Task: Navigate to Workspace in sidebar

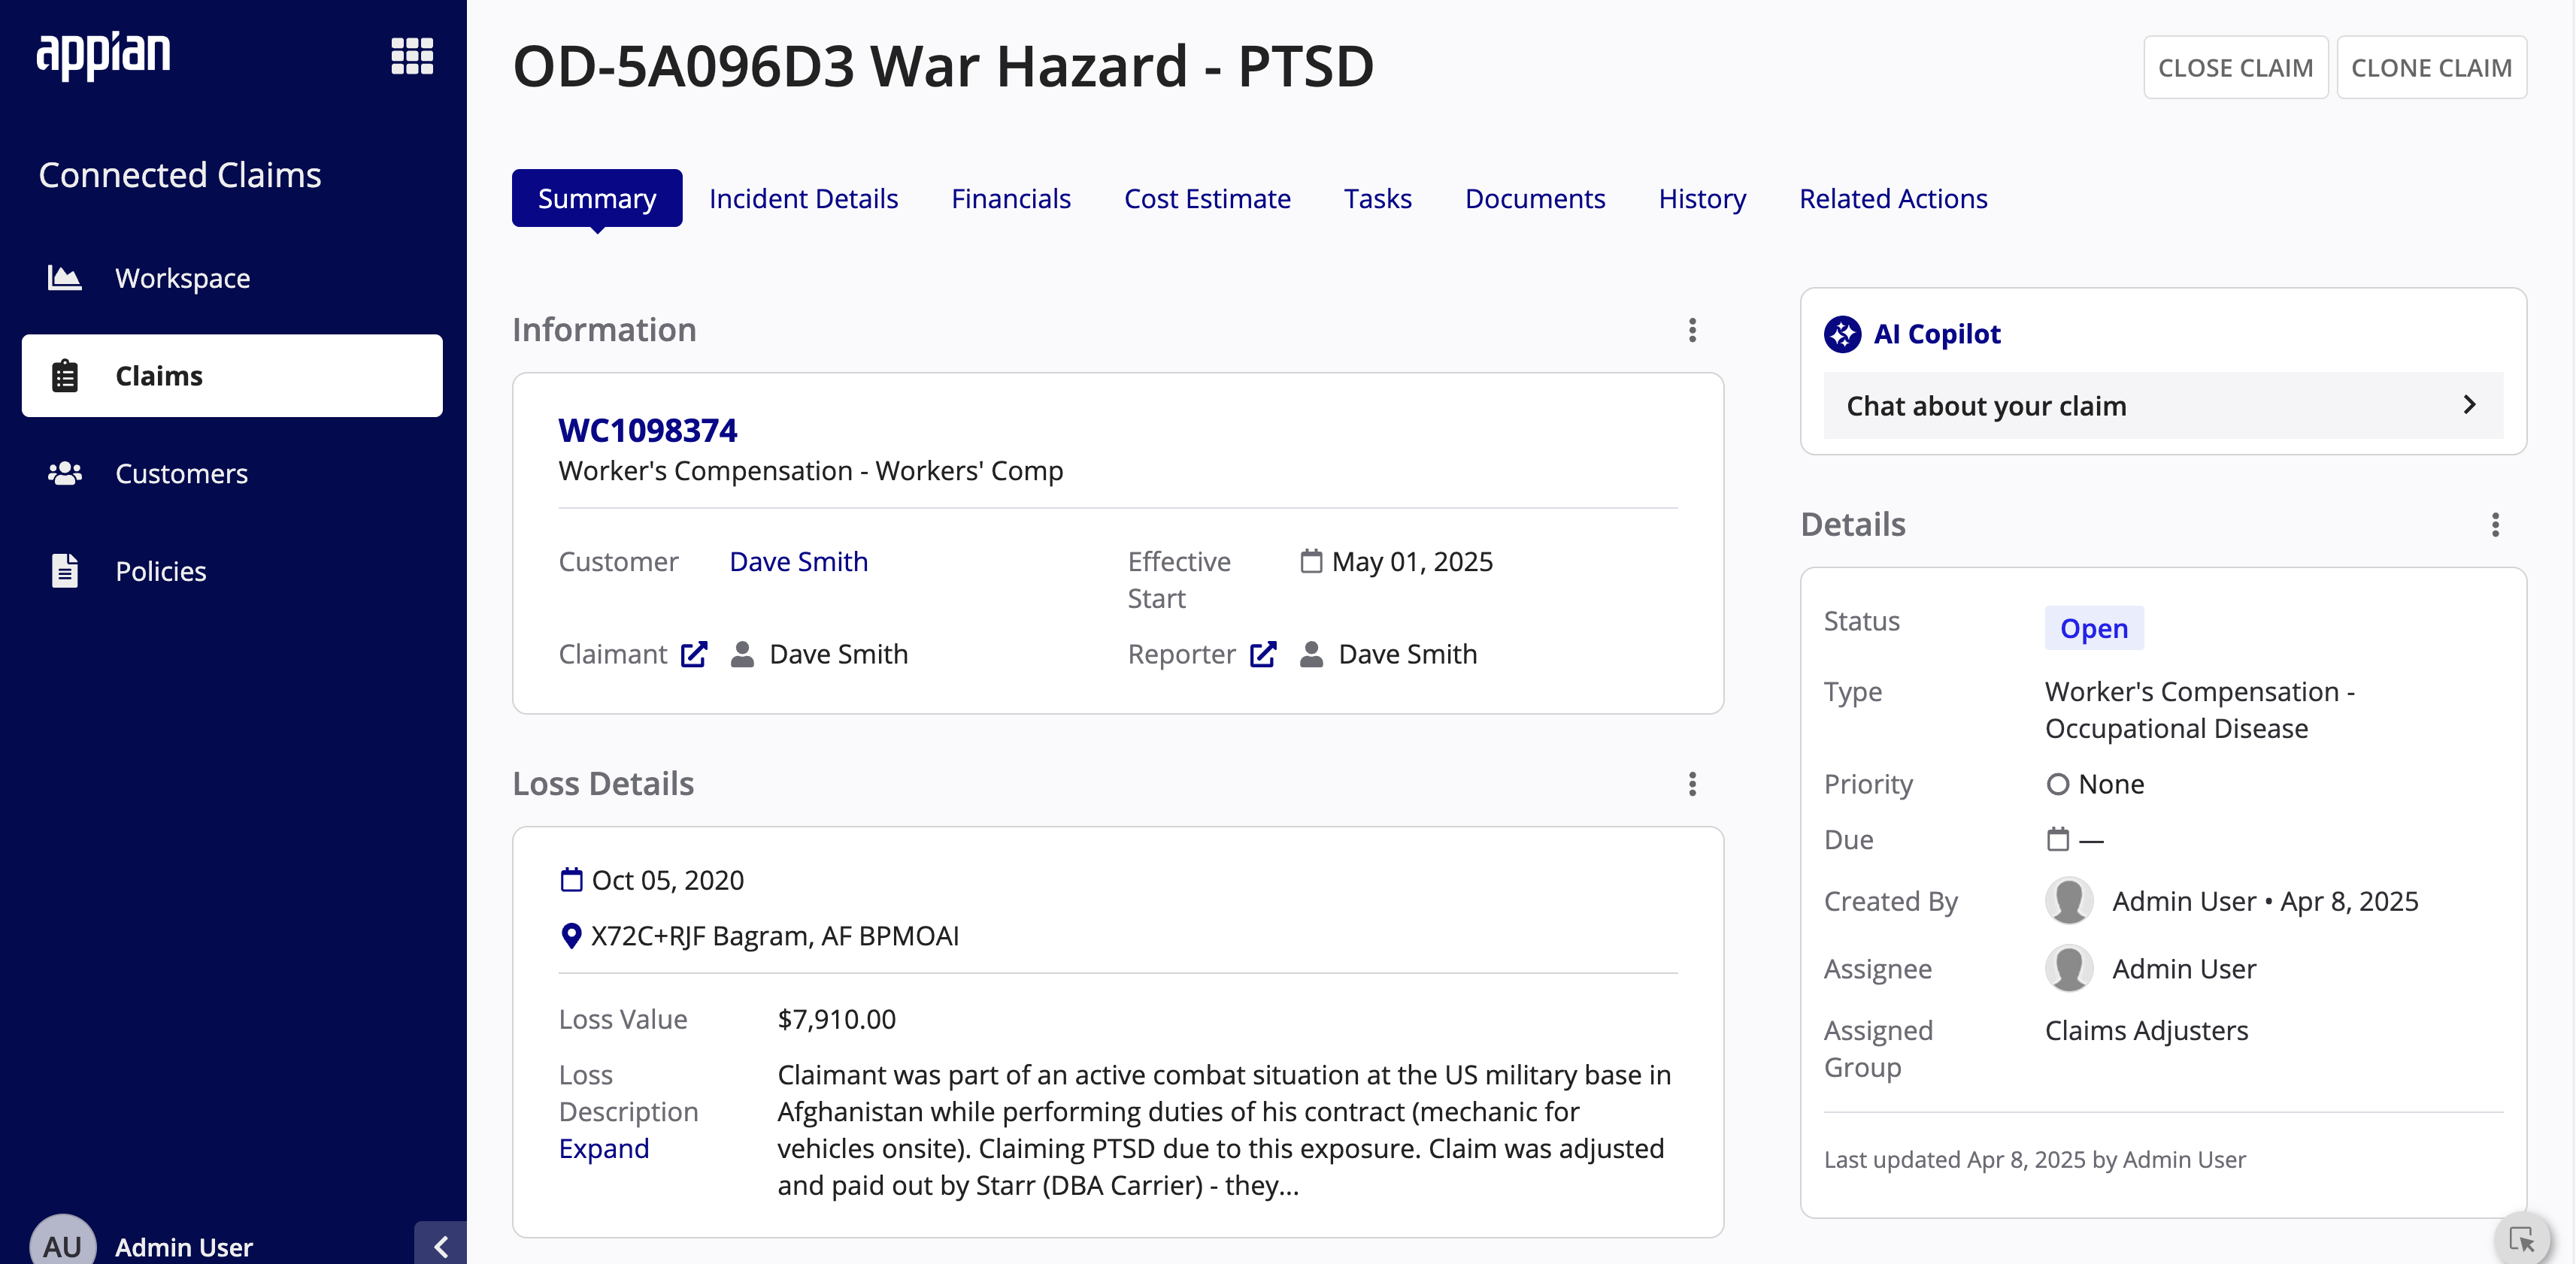Action: click(232, 278)
